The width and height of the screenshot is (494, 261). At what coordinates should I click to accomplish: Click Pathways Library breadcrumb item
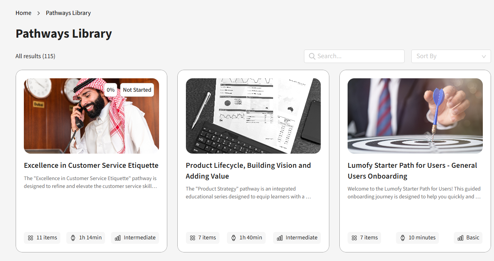(x=68, y=13)
